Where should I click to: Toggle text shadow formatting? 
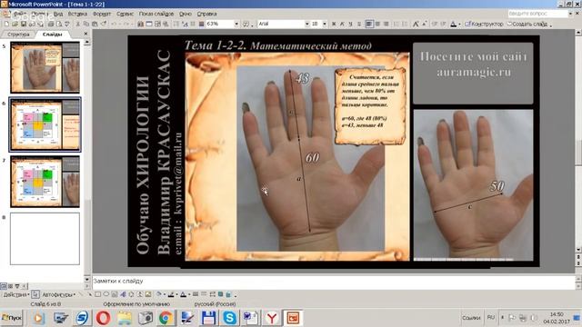(x=359, y=24)
